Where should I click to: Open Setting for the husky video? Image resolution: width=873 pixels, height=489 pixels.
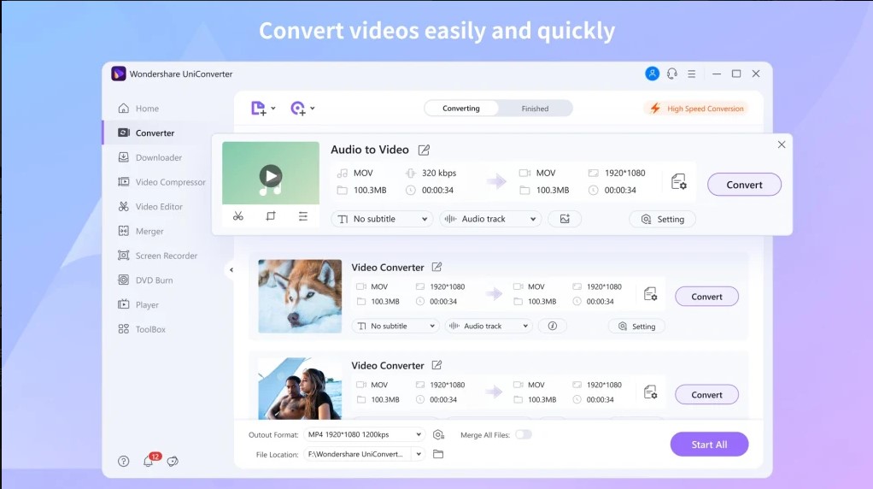[x=637, y=326]
